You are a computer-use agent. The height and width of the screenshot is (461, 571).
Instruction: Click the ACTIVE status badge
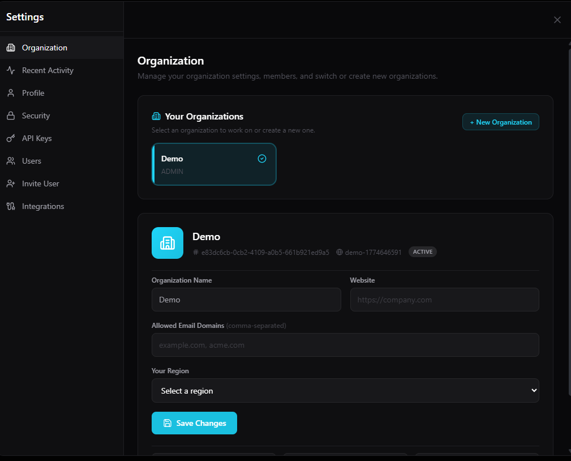422,251
